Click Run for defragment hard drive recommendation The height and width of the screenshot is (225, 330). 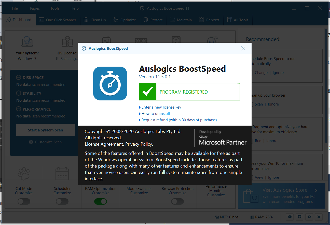click(258, 141)
